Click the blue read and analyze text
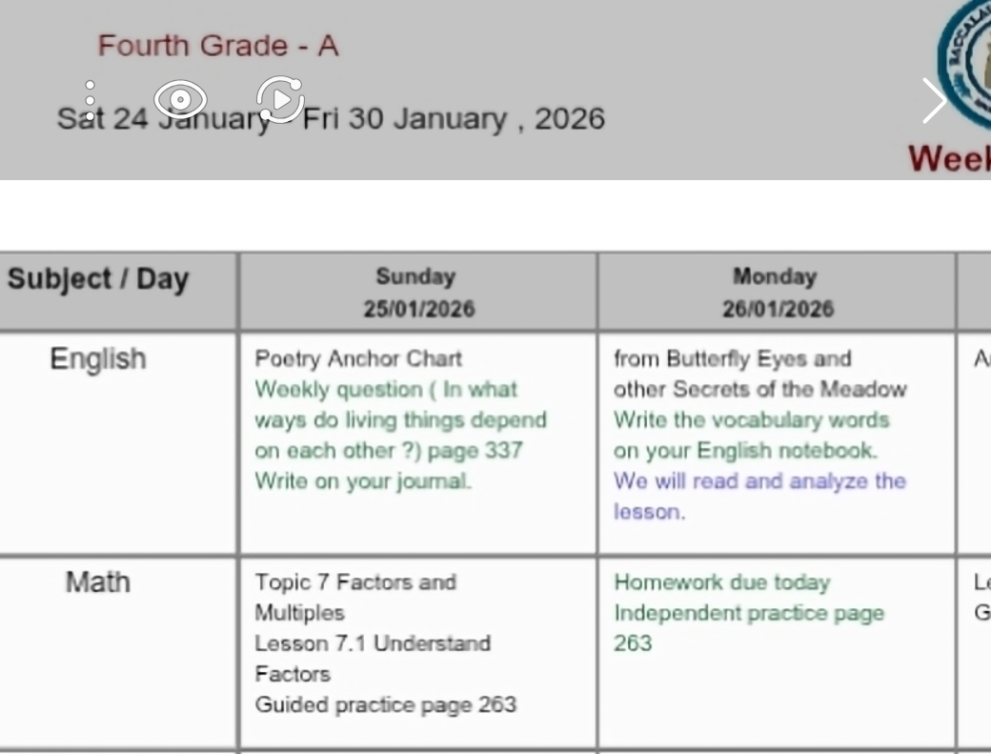This screenshot has height=754, width=991. click(x=758, y=496)
